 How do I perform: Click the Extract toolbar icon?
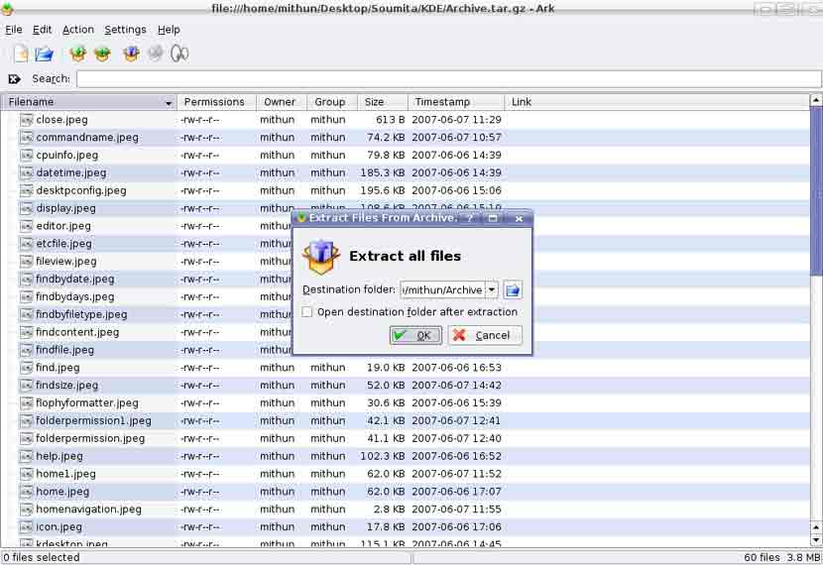(x=131, y=54)
